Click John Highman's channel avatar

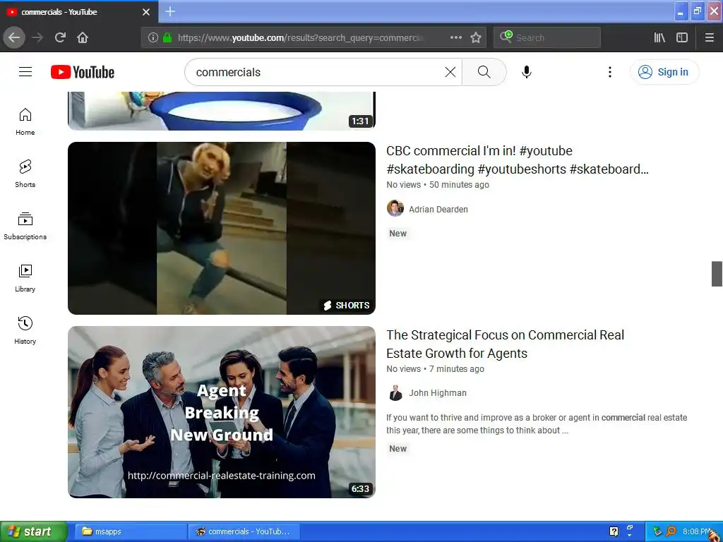[395, 392]
